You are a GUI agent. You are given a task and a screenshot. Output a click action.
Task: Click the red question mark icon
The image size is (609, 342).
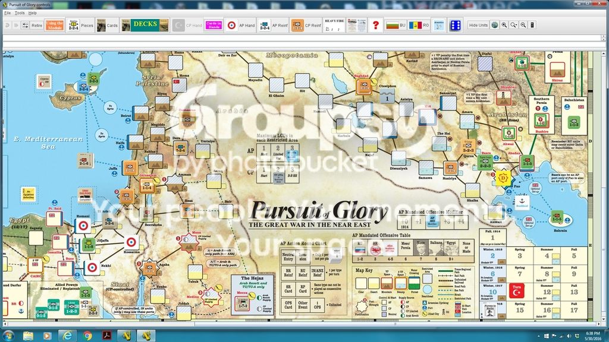pyautogui.click(x=375, y=25)
